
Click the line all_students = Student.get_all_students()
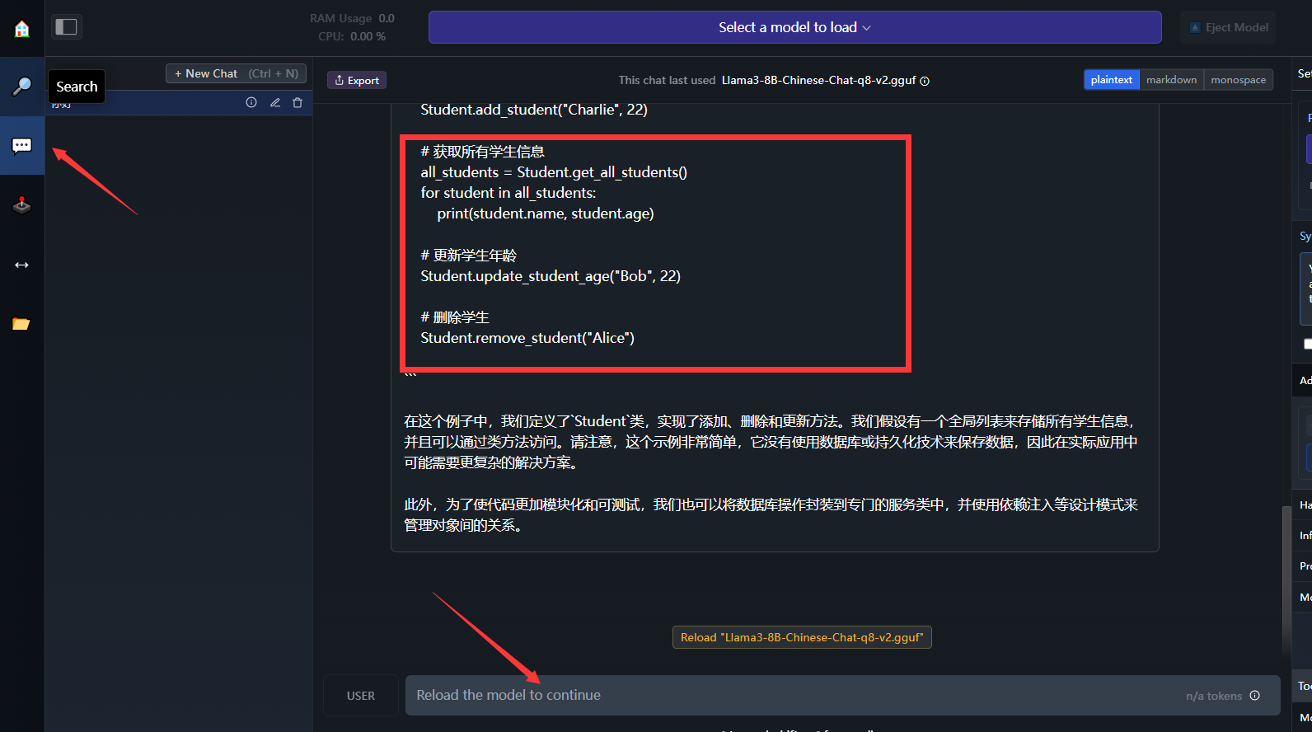tap(554, 172)
